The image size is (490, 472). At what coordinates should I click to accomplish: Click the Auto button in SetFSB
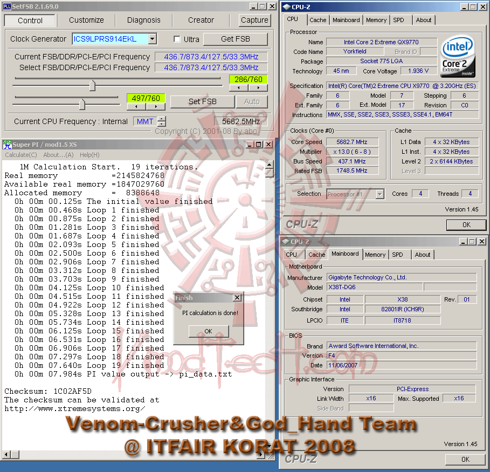click(x=252, y=101)
